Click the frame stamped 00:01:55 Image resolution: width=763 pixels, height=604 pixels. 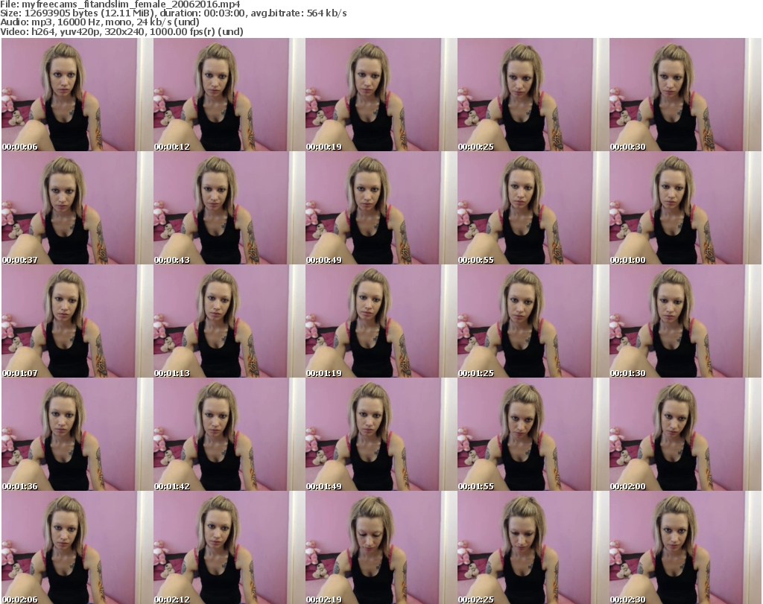point(533,434)
